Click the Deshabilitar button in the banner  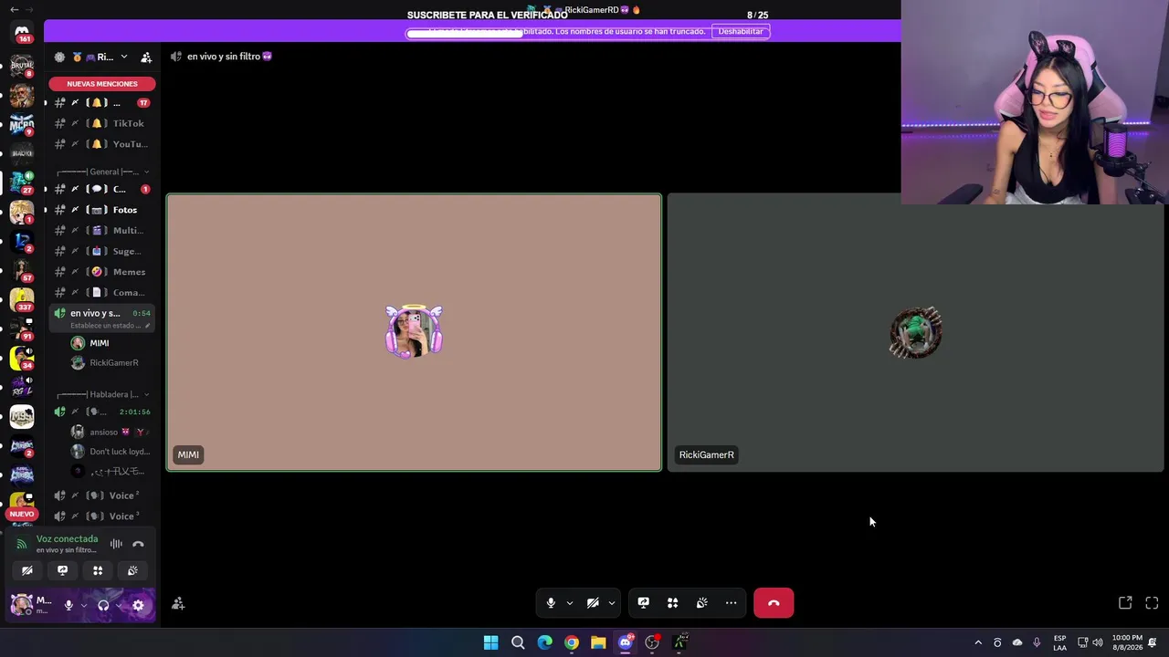point(741,31)
